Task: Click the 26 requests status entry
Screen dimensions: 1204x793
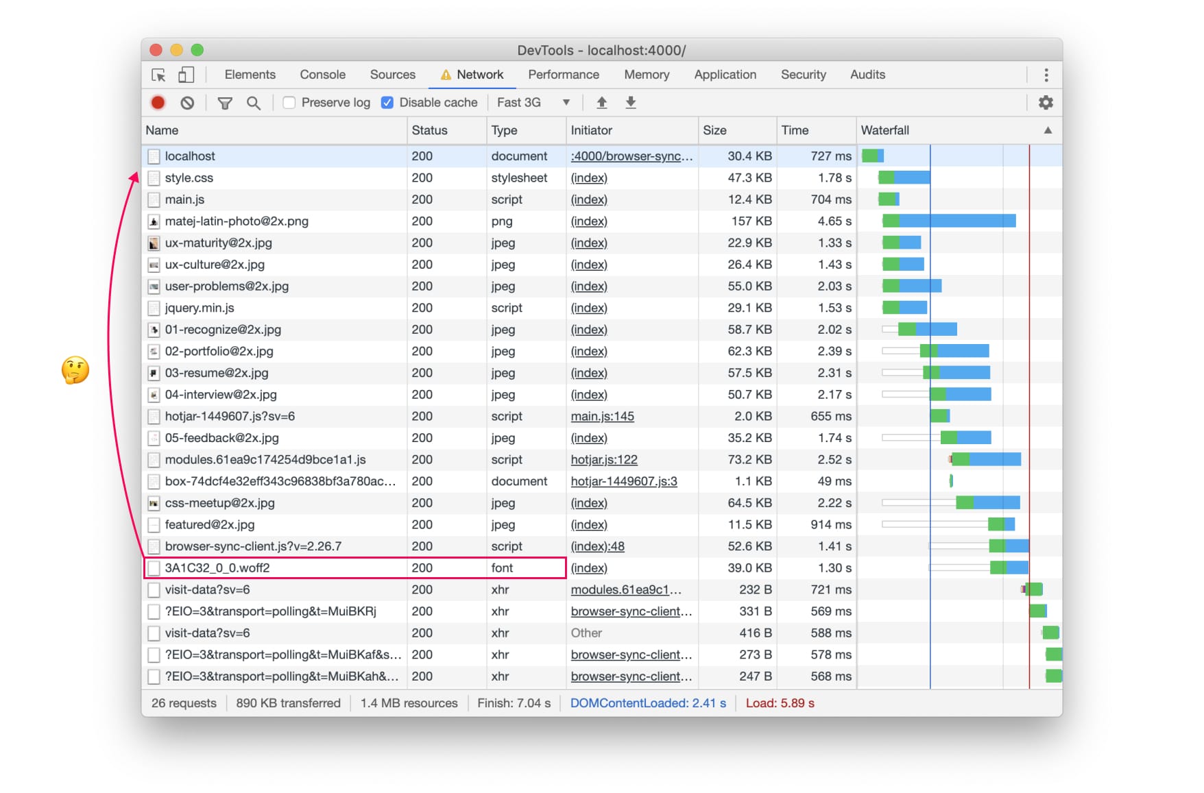Action: pyautogui.click(x=184, y=703)
